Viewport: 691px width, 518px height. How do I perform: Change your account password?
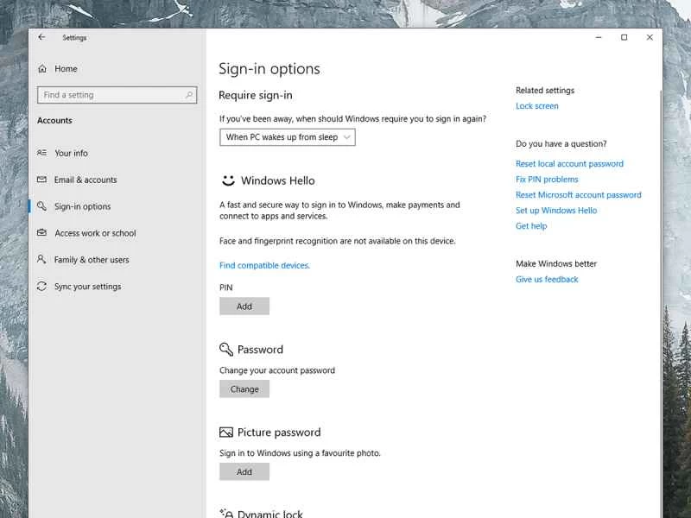[244, 388]
